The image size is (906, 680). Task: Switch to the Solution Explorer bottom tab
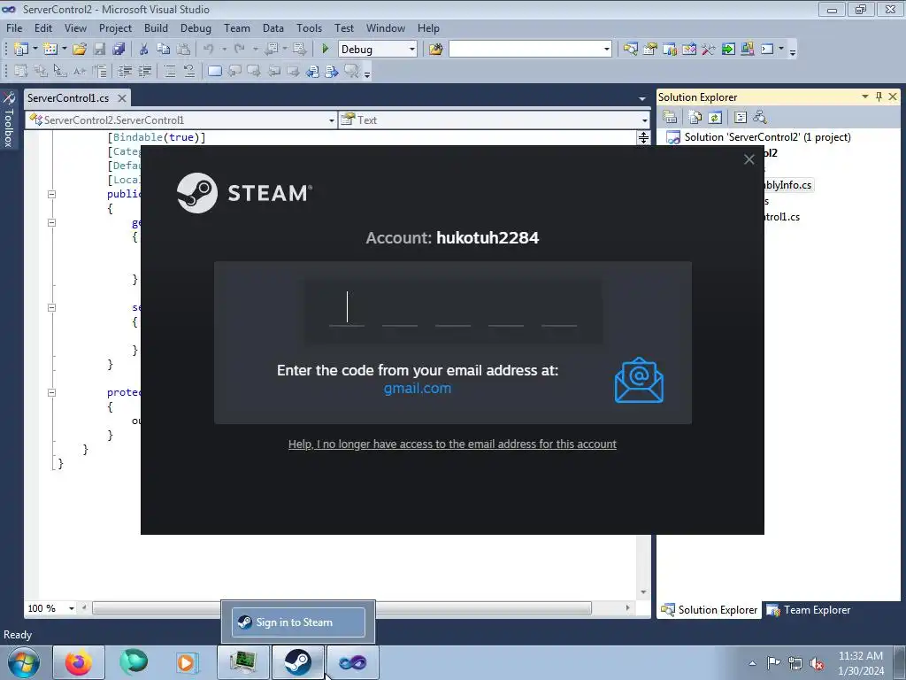coord(709,610)
